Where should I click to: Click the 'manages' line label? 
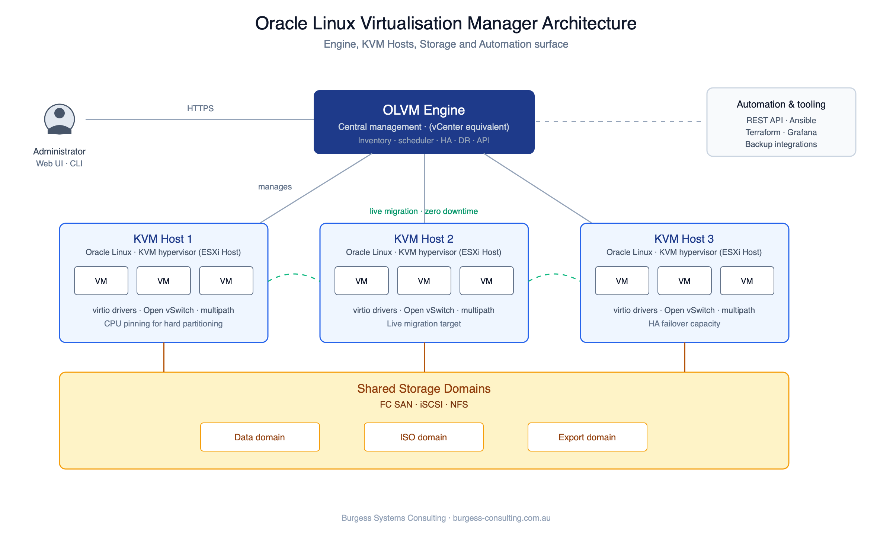[x=275, y=187]
